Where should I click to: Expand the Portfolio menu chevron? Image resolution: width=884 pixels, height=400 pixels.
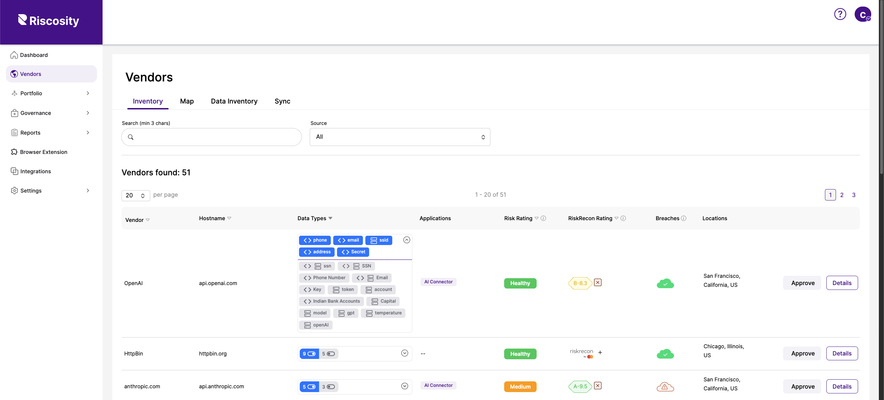point(88,93)
